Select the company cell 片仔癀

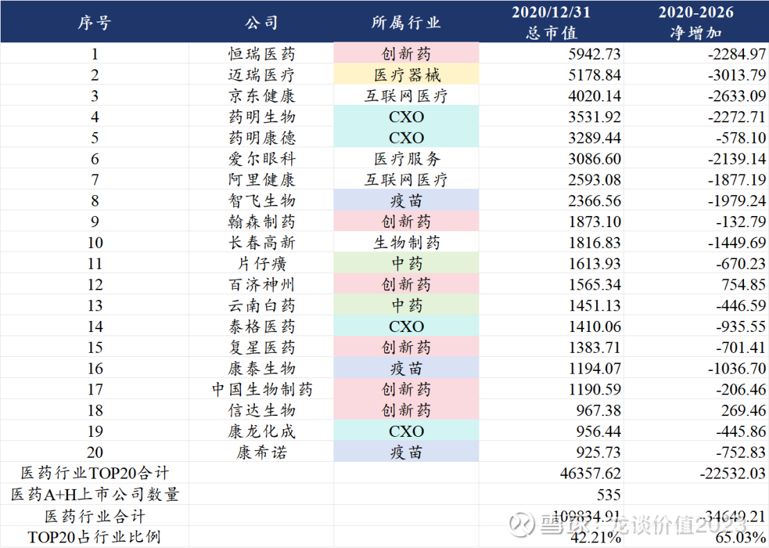point(261,264)
